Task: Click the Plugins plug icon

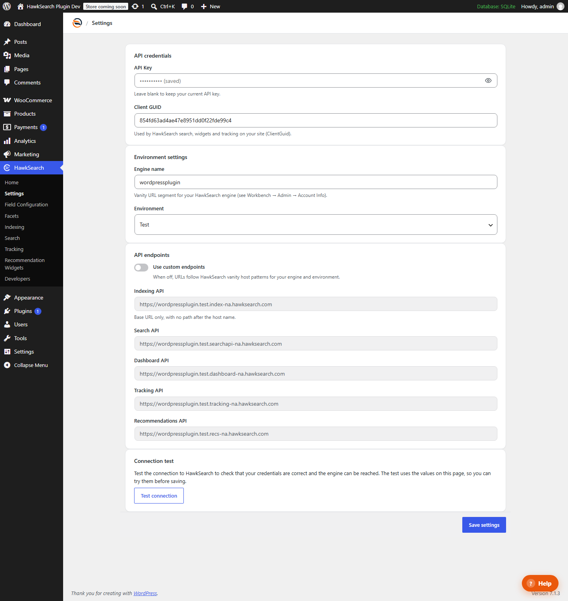Action: 7,311
